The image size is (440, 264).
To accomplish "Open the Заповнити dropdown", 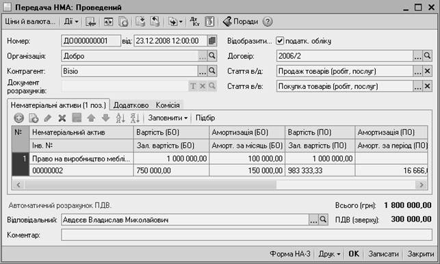I will pyautogui.click(x=168, y=118).
